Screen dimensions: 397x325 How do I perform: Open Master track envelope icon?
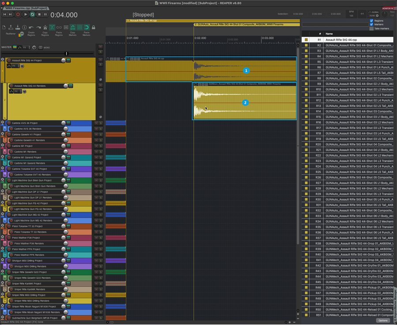coord(20,47)
